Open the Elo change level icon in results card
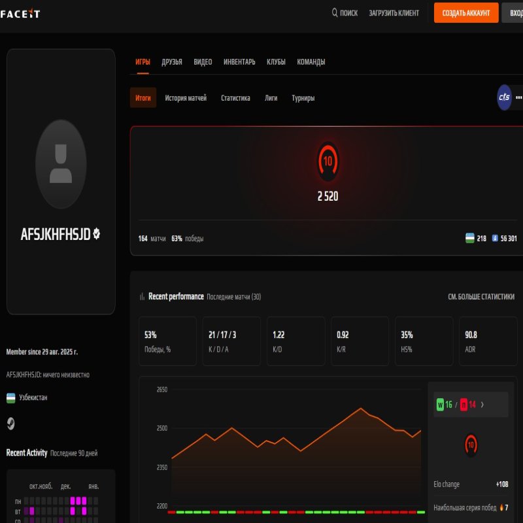 click(x=471, y=447)
